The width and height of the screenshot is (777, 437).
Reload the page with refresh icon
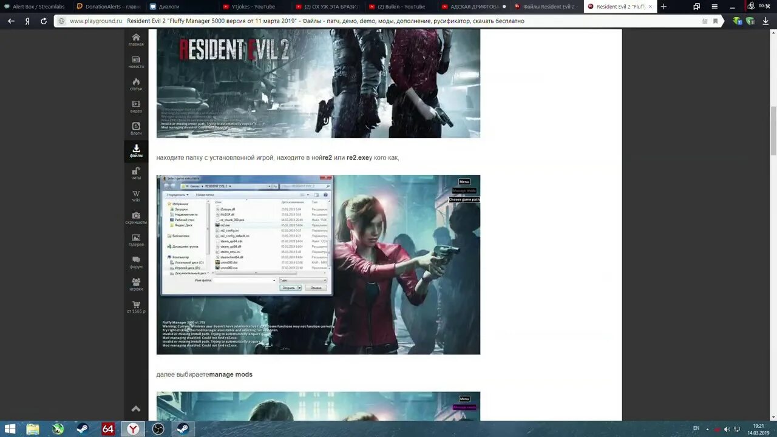44,21
